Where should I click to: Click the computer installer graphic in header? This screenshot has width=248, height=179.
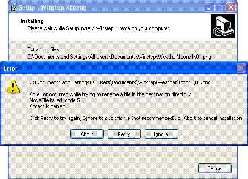coord(223,26)
